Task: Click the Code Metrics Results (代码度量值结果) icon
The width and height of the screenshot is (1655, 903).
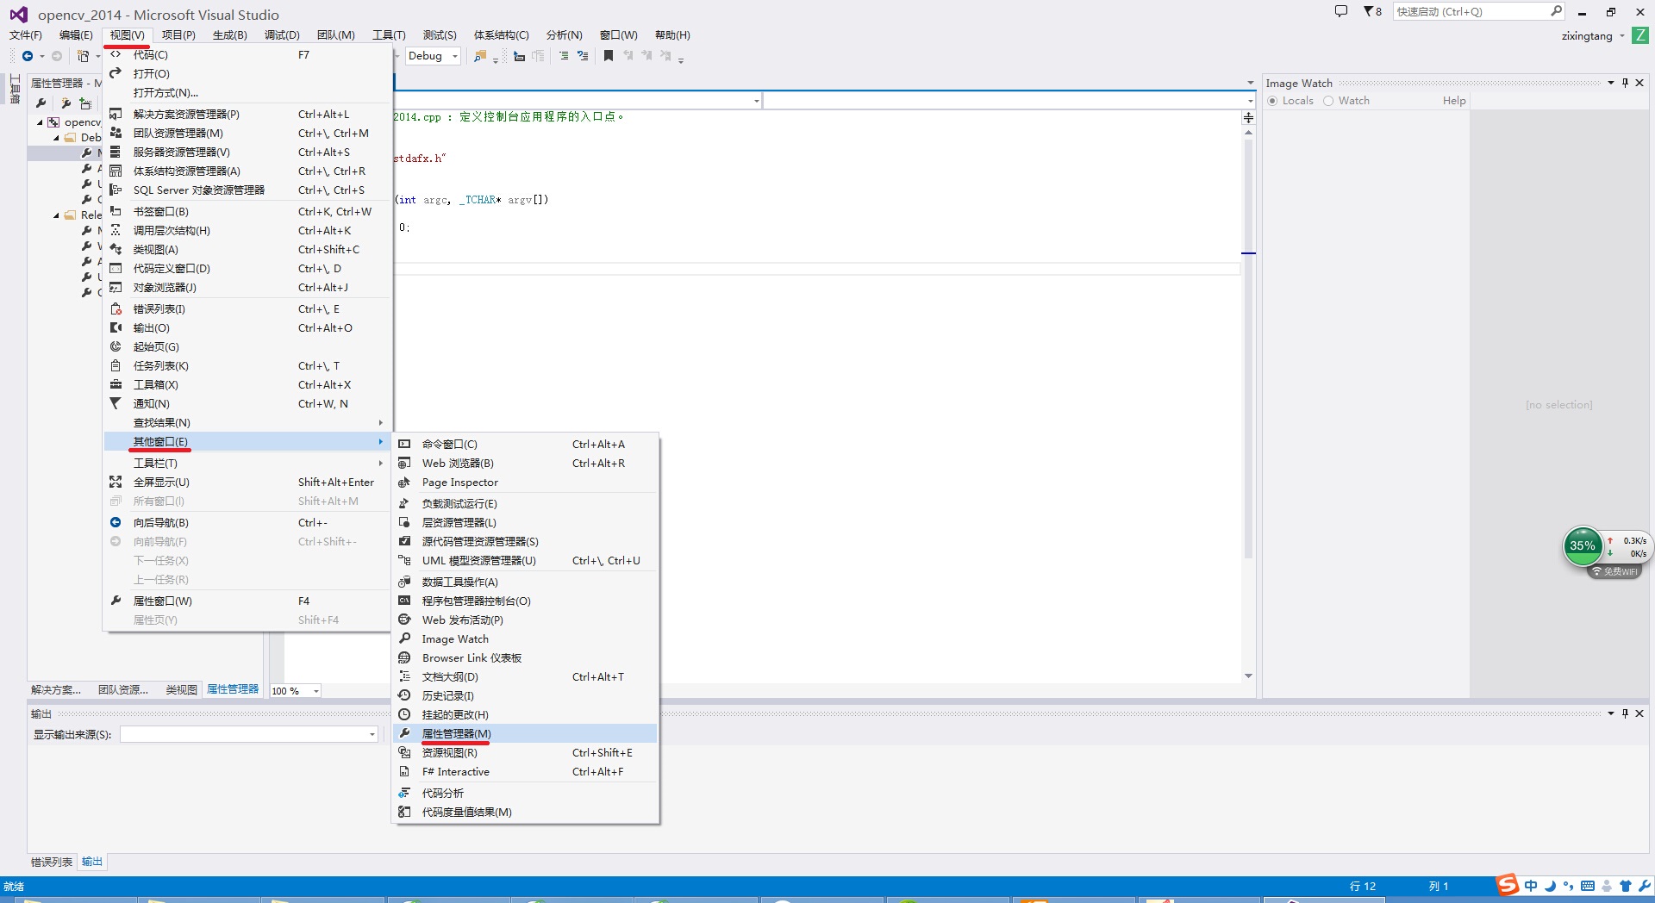Action: (x=404, y=812)
